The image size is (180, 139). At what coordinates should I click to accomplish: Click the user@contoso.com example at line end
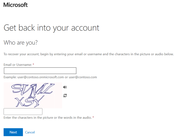pyautogui.click(x=83, y=77)
